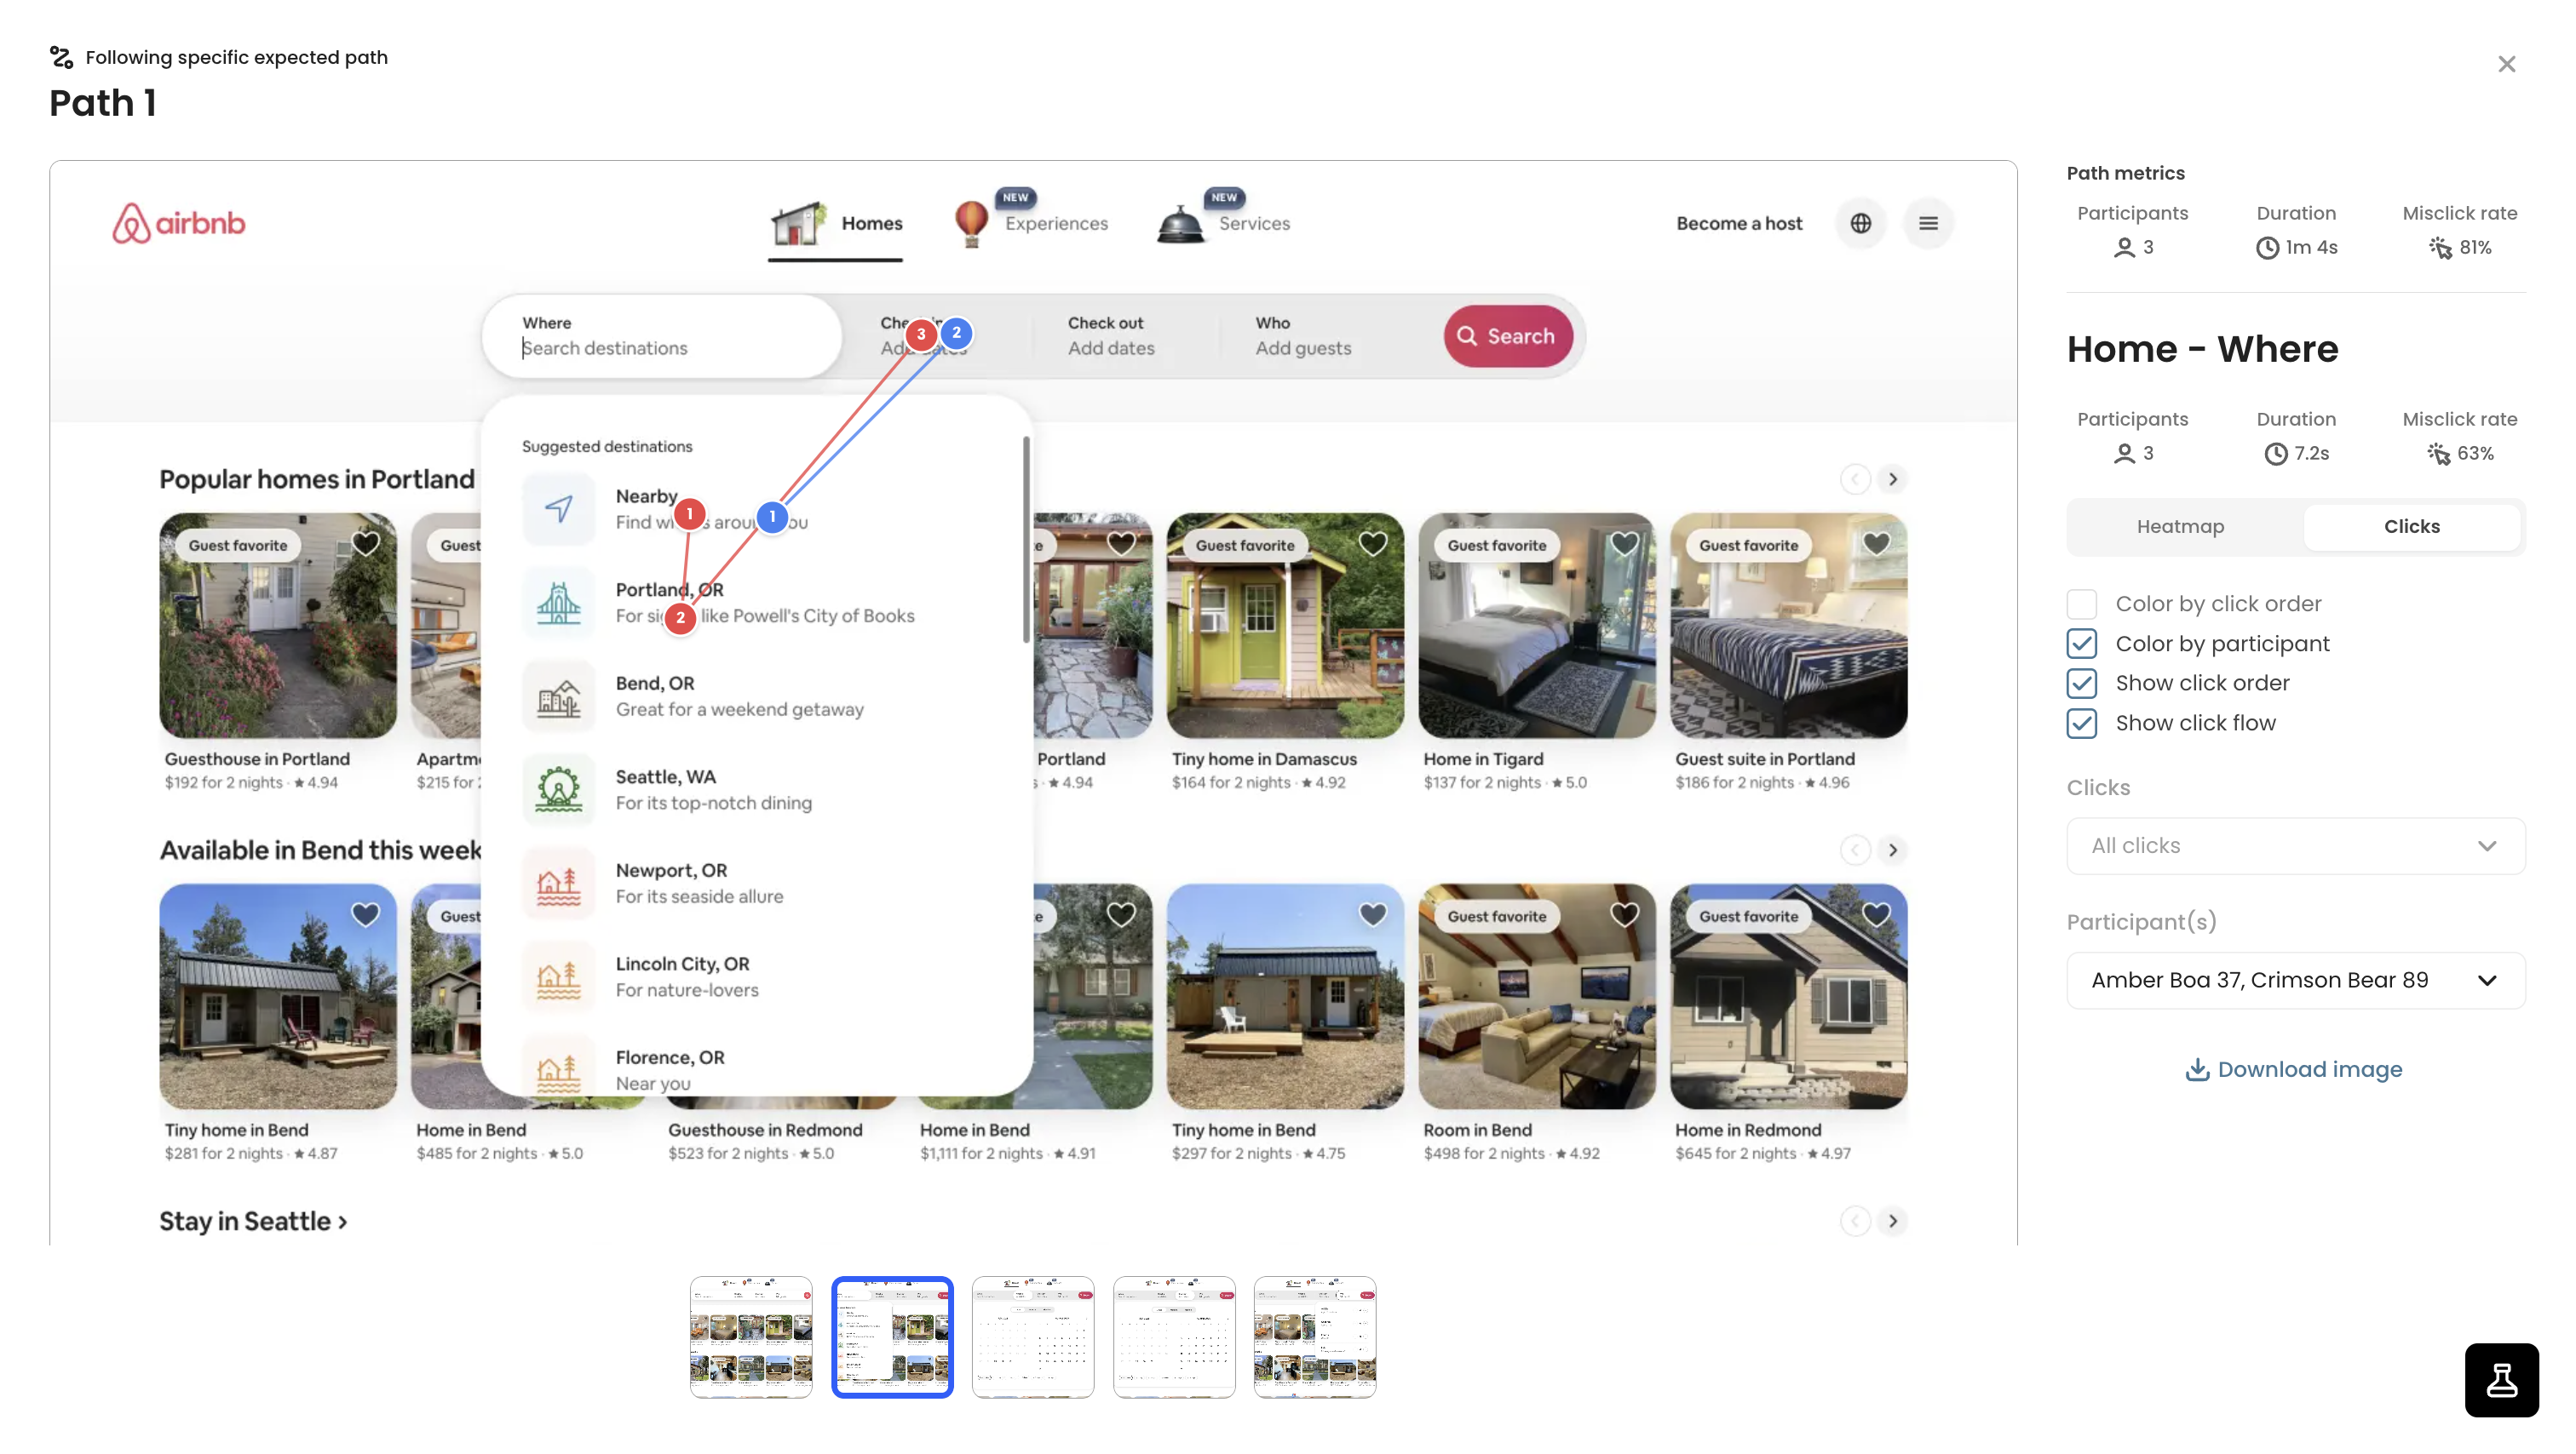Viewport: 2576px width, 1454px height.
Task: Favorite the Home in Tigard heart
Action: [1624, 544]
